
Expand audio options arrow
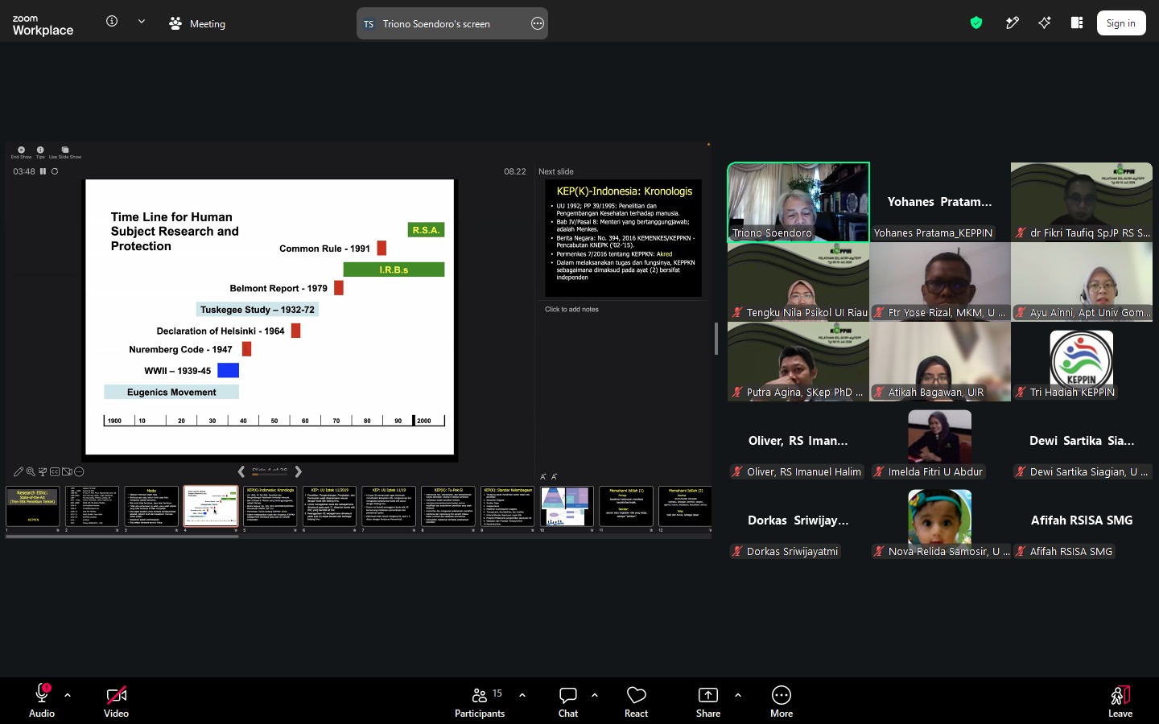68,695
